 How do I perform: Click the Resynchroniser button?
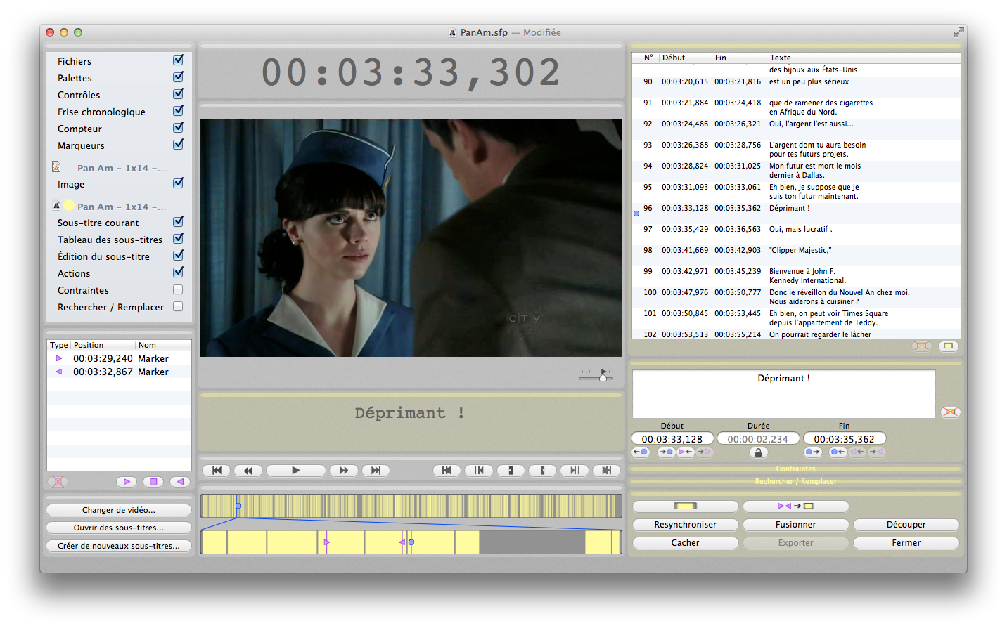click(x=686, y=525)
